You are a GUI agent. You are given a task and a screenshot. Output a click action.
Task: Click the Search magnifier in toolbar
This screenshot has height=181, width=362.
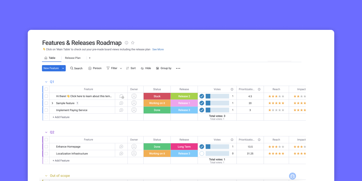point(72,68)
